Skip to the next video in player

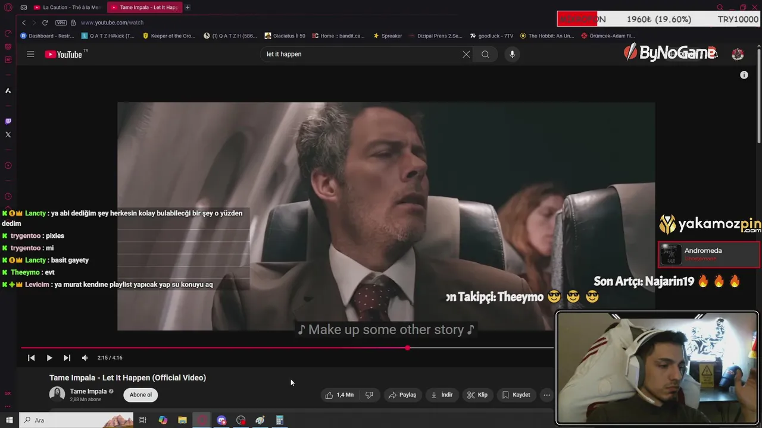coord(67,358)
